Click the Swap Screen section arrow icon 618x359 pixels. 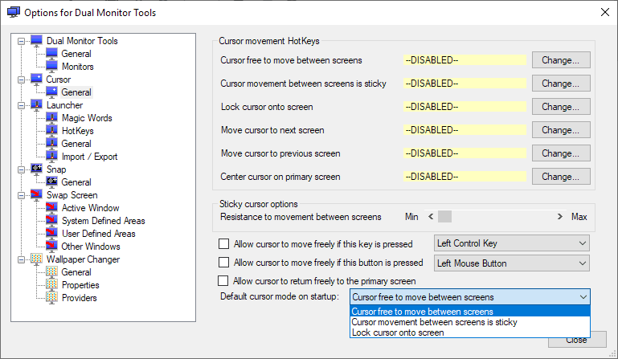[37, 194]
